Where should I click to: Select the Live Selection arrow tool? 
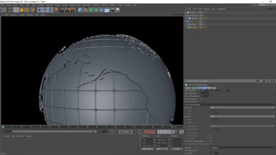[x=11, y=10]
